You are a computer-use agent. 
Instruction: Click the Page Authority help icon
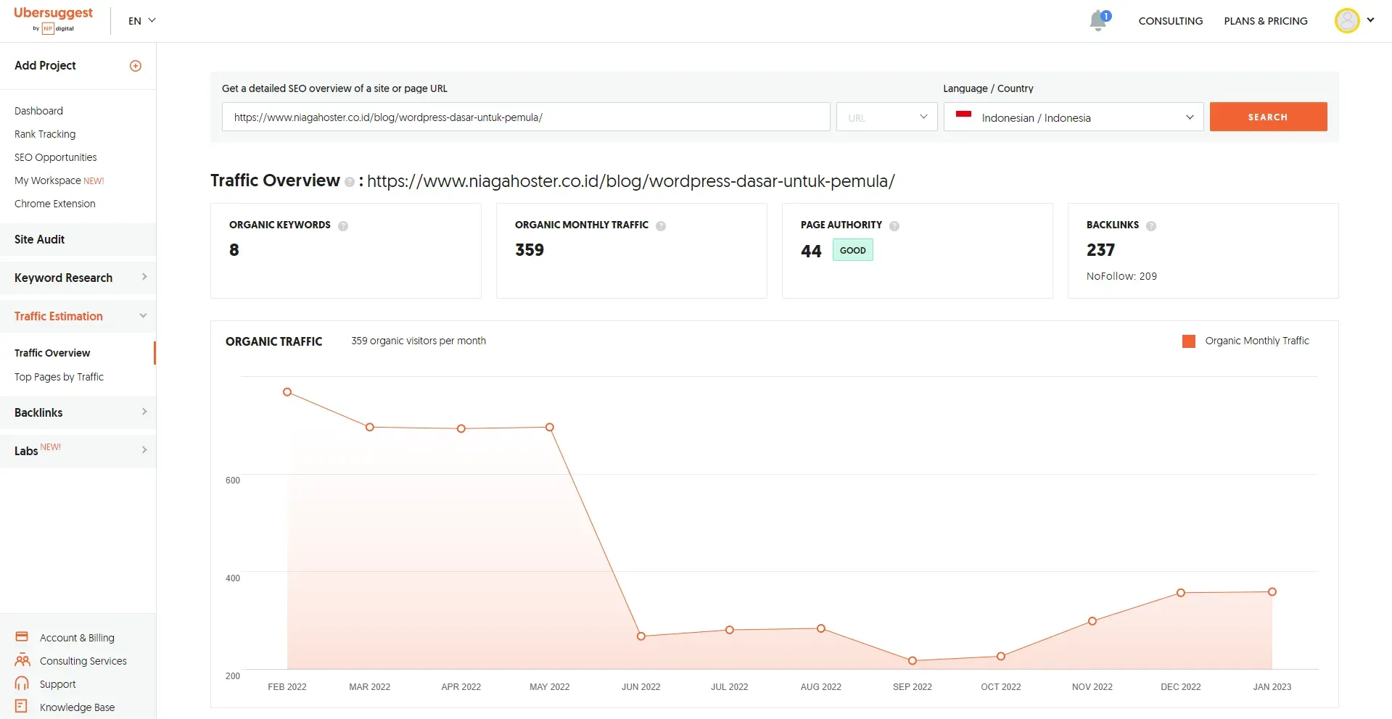(894, 226)
